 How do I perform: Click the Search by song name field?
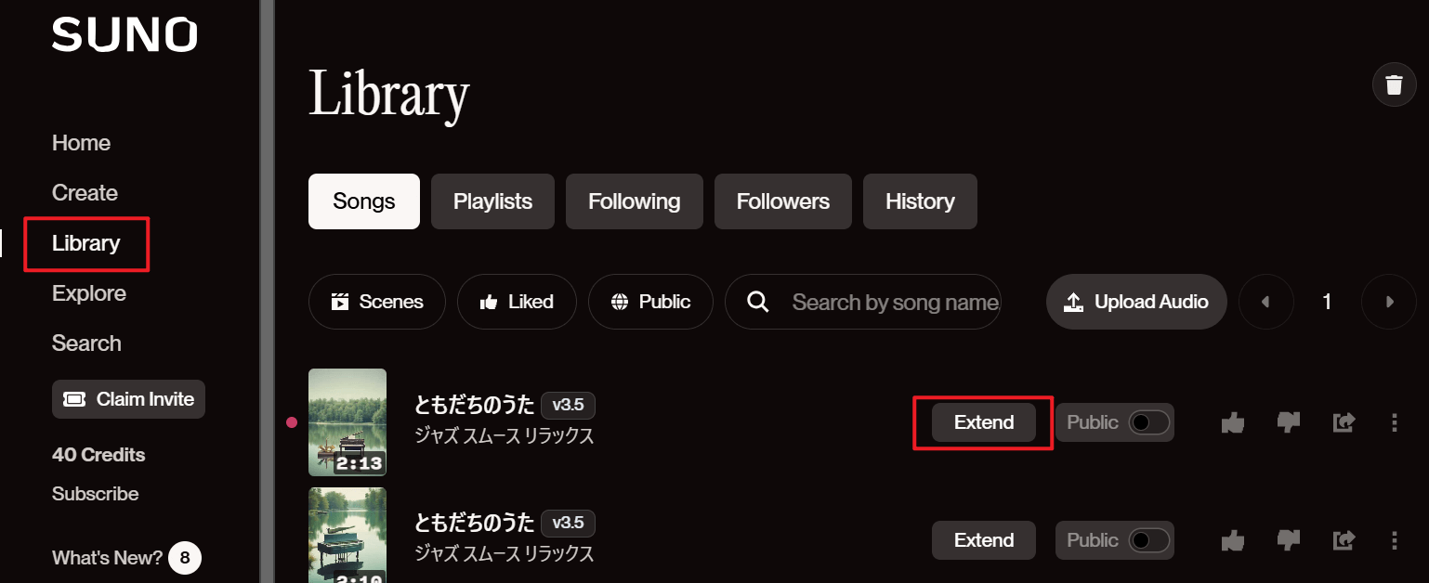[863, 302]
